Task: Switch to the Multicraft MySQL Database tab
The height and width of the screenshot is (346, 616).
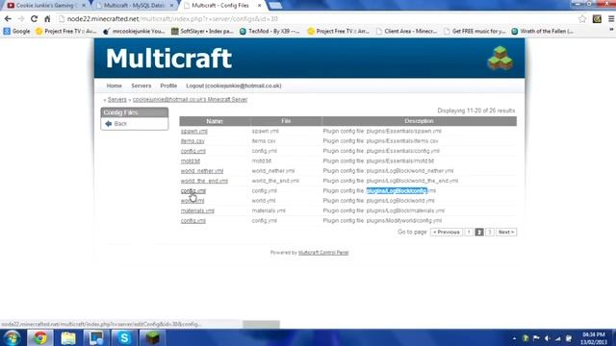Action: point(134,6)
